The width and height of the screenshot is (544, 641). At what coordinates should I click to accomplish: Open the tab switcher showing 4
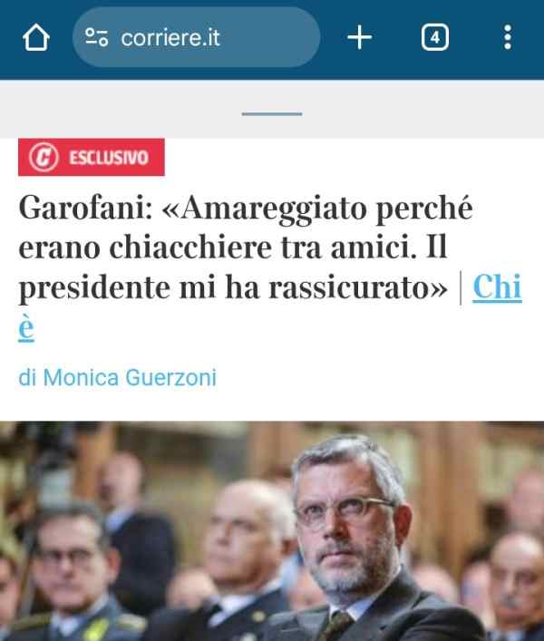[435, 37]
